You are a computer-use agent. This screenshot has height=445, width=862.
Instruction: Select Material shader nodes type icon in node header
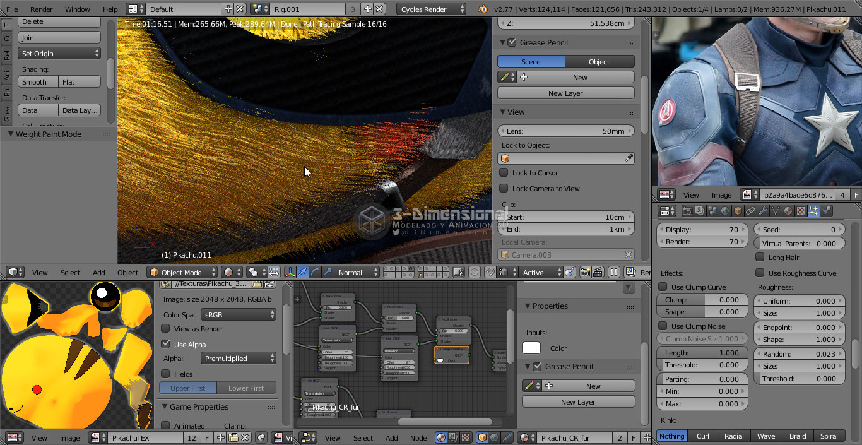(442, 437)
